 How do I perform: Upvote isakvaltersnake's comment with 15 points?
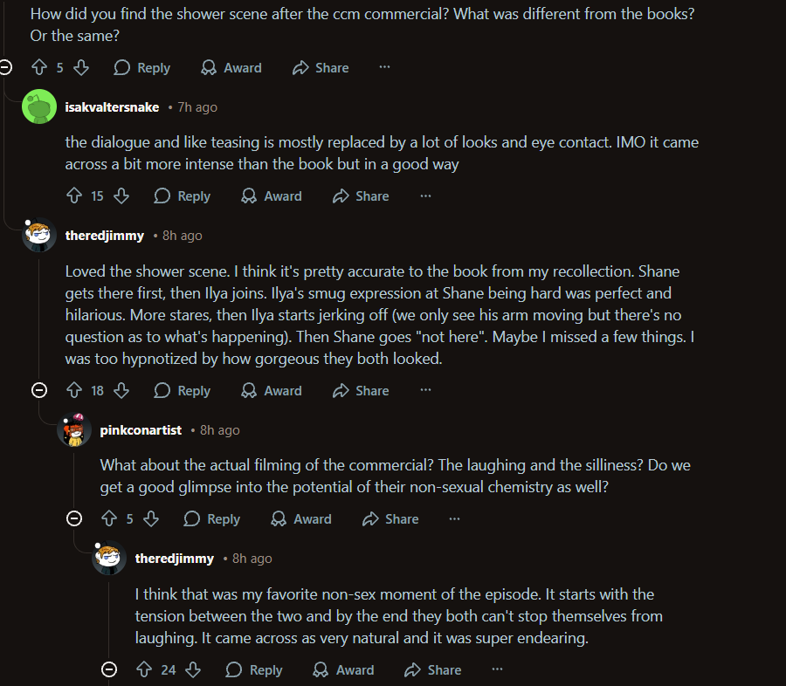(x=74, y=196)
